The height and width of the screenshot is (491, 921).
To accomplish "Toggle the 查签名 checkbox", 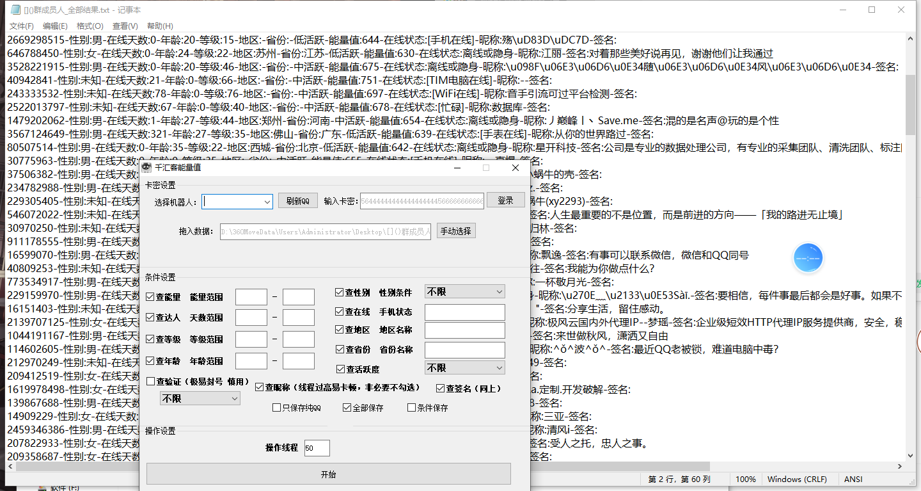I will pos(440,388).
